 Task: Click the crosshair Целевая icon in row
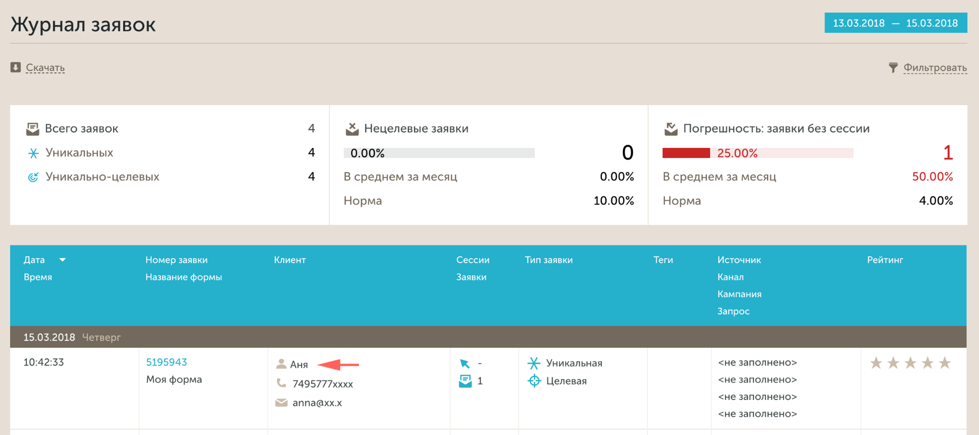point(534,381)
